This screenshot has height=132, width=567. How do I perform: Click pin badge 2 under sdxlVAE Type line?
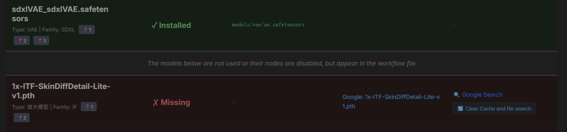click(21, 40)
